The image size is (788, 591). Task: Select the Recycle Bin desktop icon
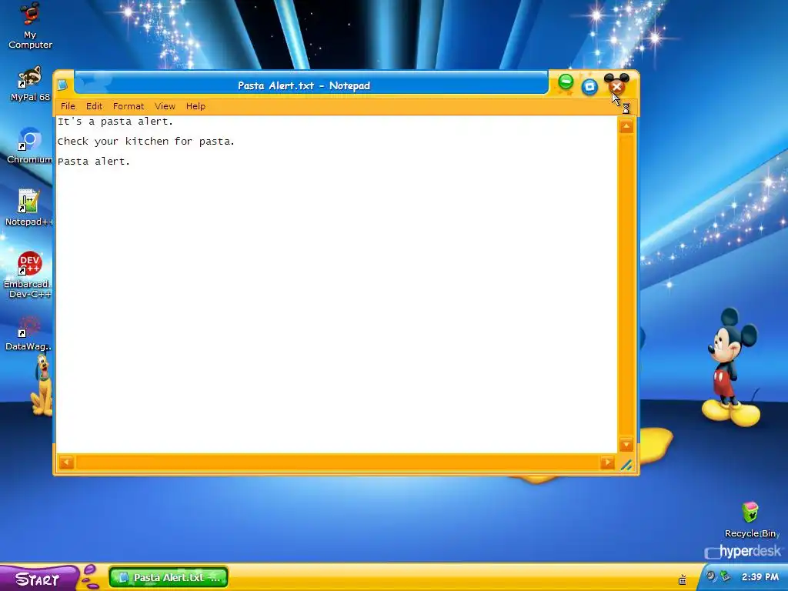750,519
